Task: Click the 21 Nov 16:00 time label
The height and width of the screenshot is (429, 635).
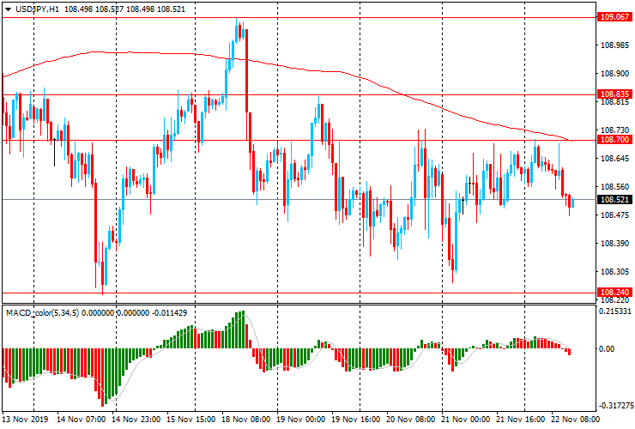Action: coord(521,420)
